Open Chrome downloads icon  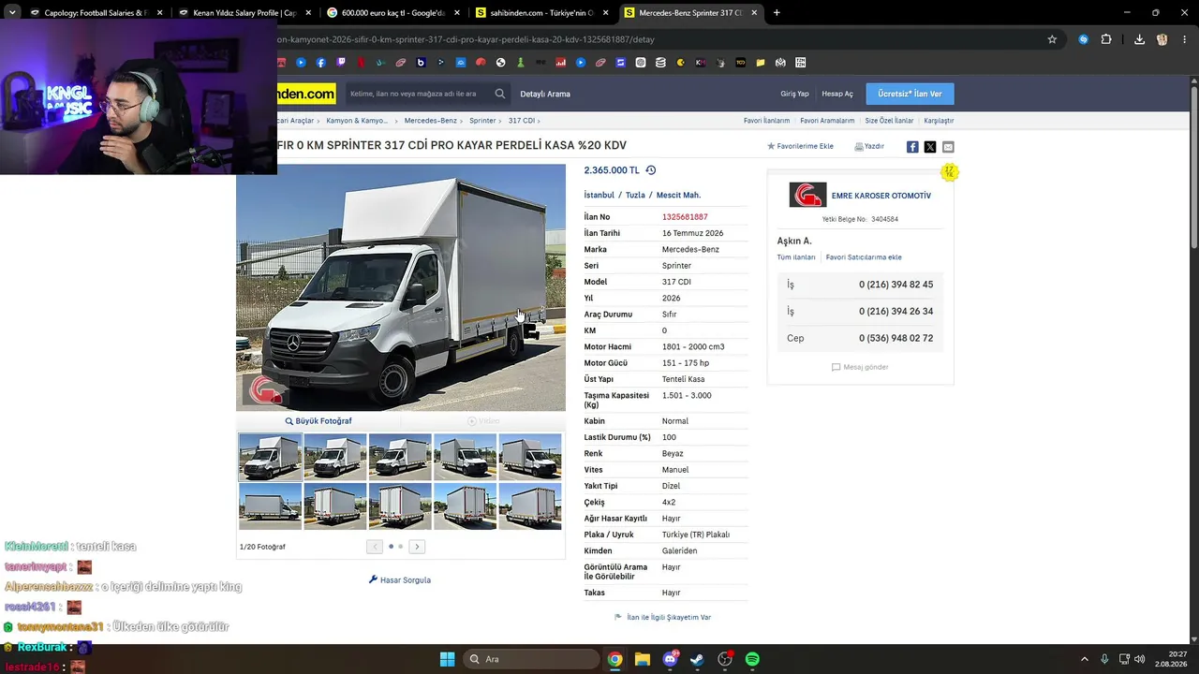coord(1139,39)
